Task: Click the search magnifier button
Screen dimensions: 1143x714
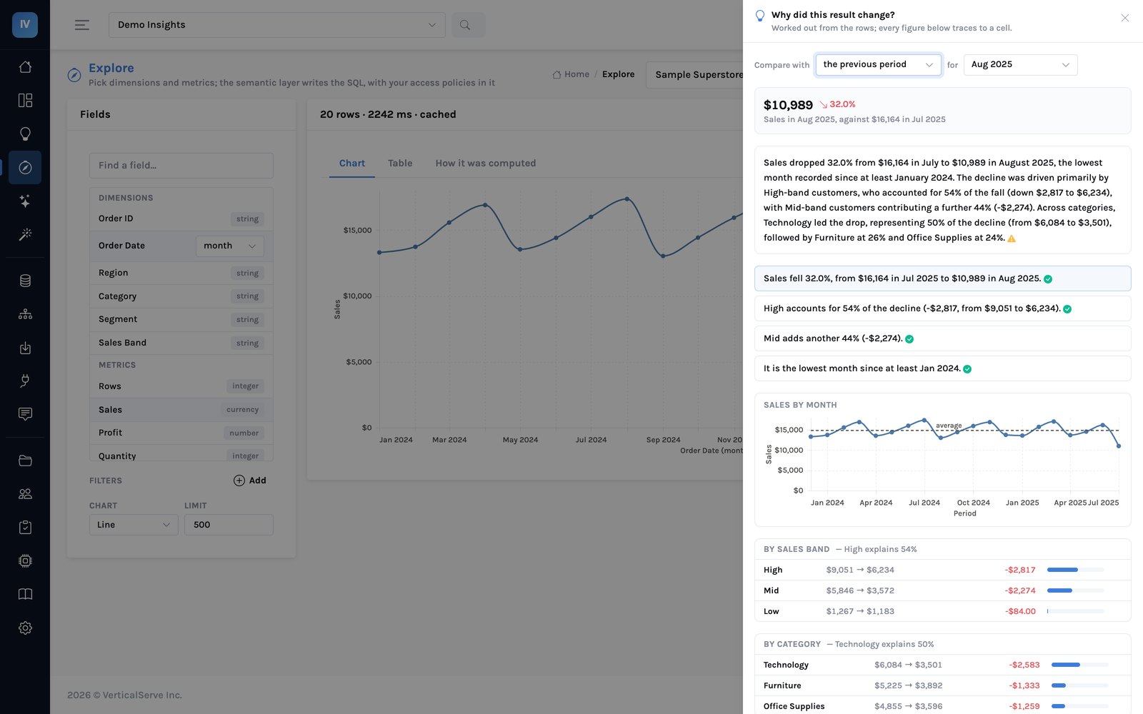Action: [x=468, y=25]
